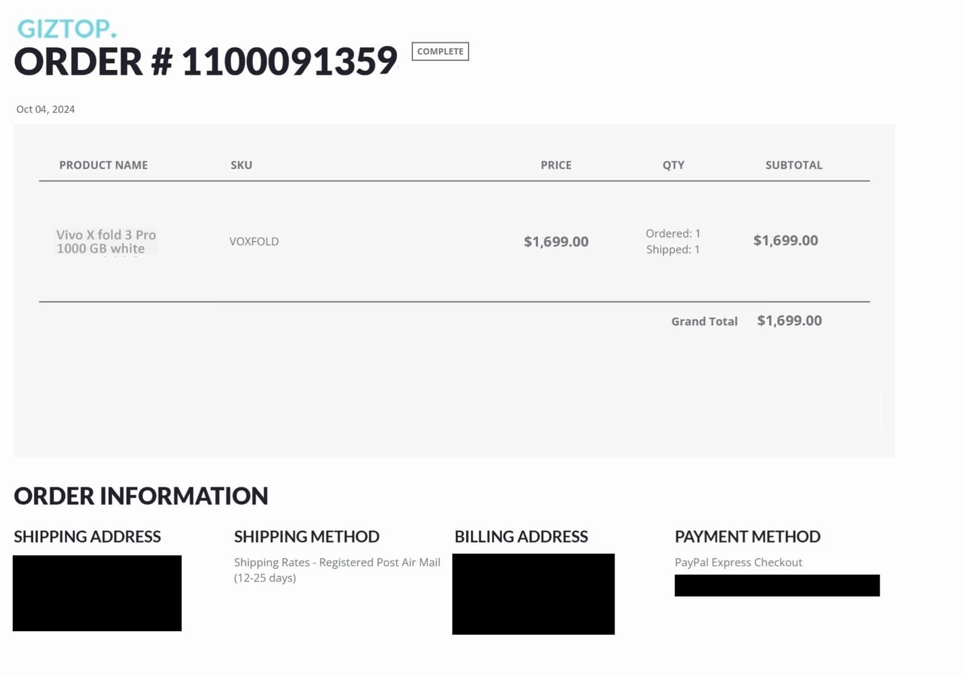This screenshot has width=966, height=677.
Task: Open the Vivo X fold 3 Pro product
Action: pyautogui.click(x=106, y=242)
